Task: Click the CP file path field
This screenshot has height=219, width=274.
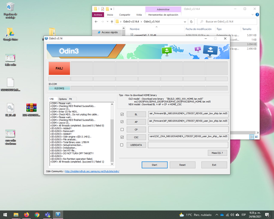Action: [188, 130]
